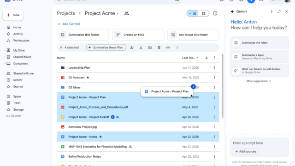This screenshot has width=295, height=166.
Task: Switch to grid layout view
Action: click(x=204, y=13)
